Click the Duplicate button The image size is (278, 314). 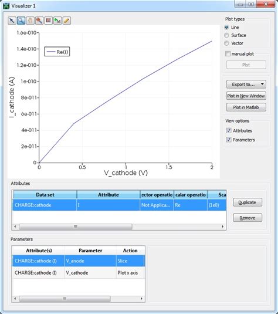tap(248, 202)
